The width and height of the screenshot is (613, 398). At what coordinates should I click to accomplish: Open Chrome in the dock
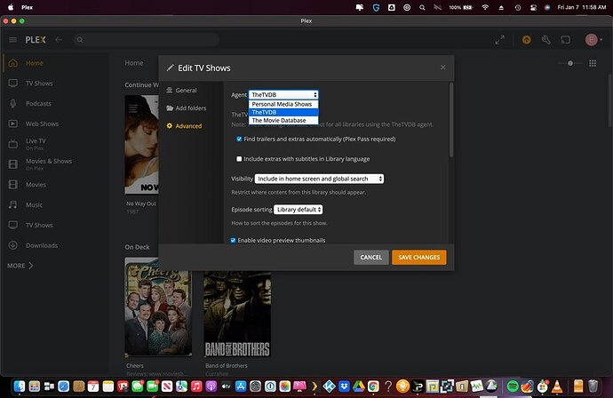pos(373,386)
